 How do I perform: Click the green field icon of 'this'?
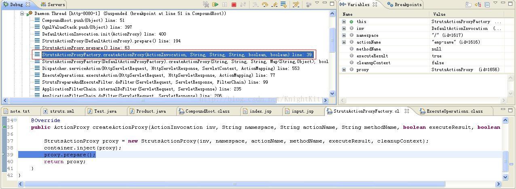[351, 22]
